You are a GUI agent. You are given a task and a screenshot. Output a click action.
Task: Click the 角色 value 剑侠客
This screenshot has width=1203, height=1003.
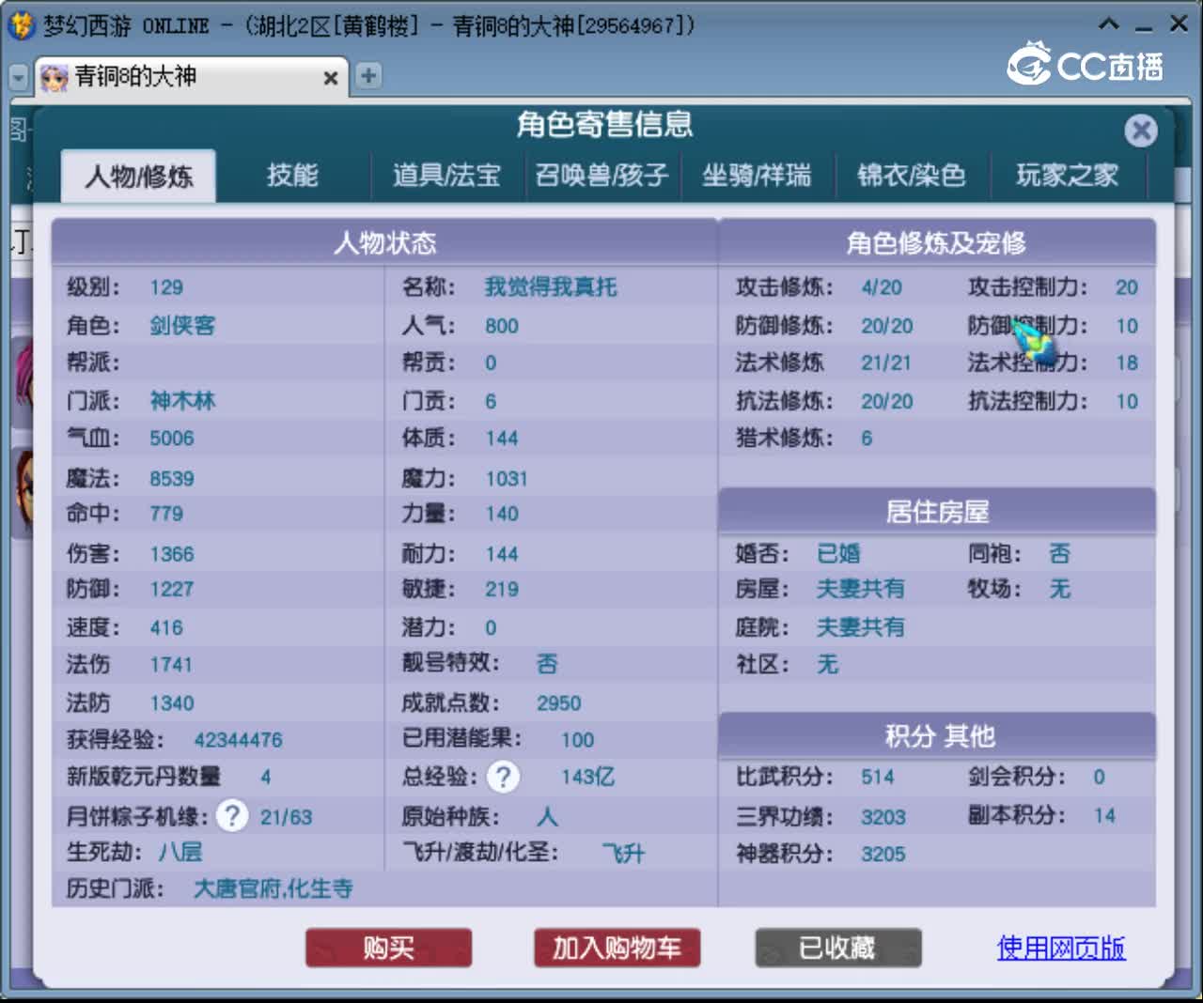(182, 326)
